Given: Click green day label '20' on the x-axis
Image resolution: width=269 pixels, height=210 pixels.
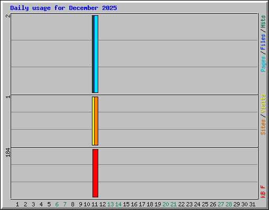Looking at the screenshot, I should pos(165,204).
